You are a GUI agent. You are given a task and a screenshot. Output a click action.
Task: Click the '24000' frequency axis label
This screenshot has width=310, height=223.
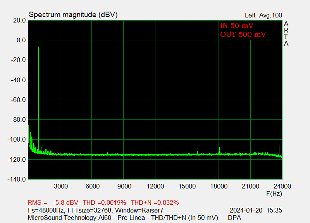point(282,186)
